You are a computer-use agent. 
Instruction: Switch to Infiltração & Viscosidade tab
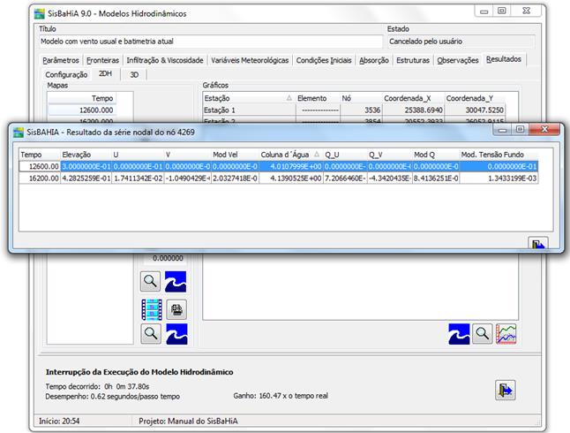point(165,60)
